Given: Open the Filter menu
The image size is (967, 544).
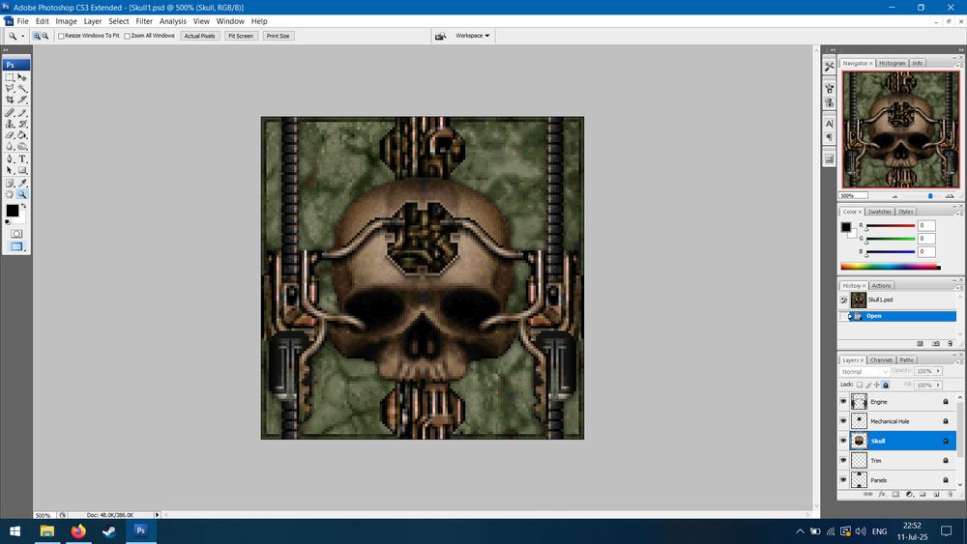Looking at the screenshot, I should click(144, 21).
